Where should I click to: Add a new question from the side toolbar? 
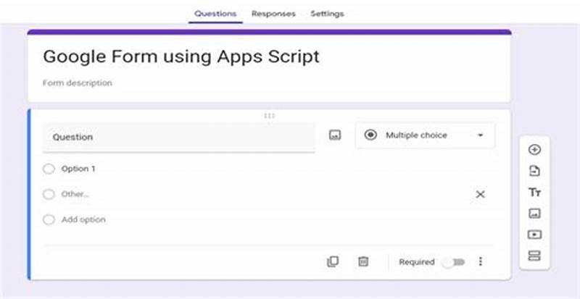[534, 150]
